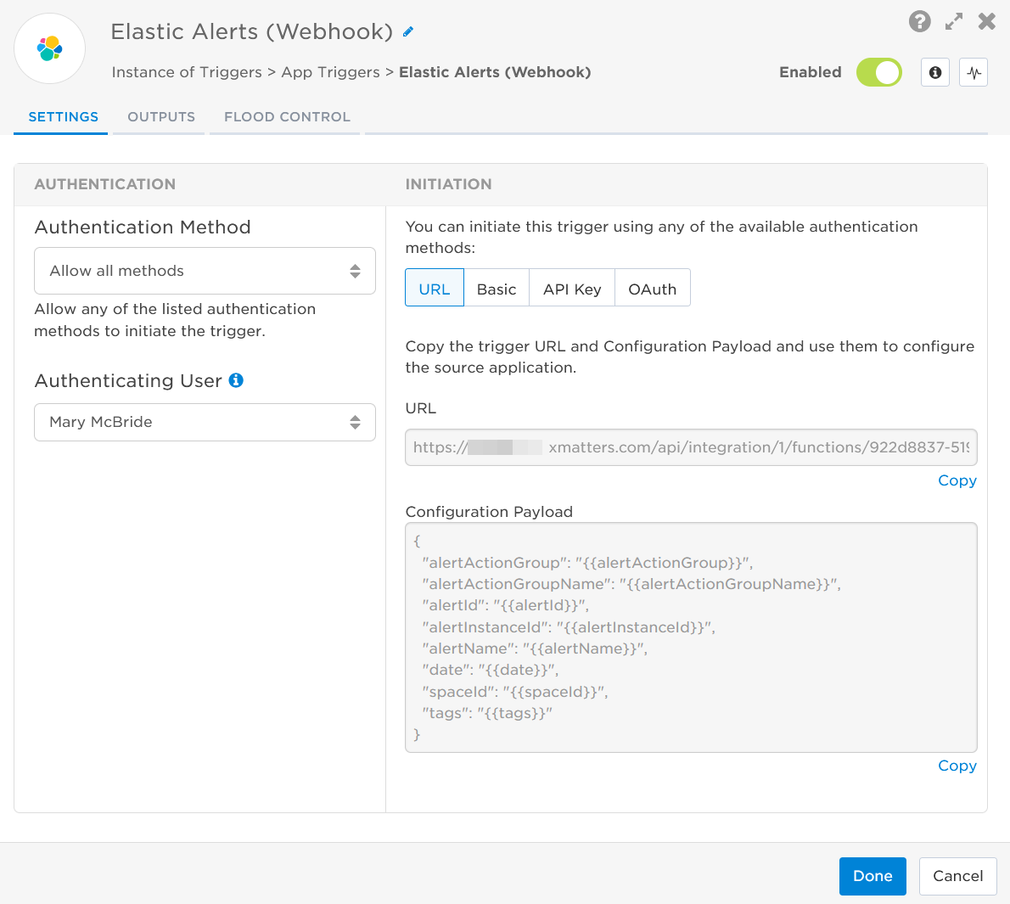Click the "alertId" payload line

point(506,605)
